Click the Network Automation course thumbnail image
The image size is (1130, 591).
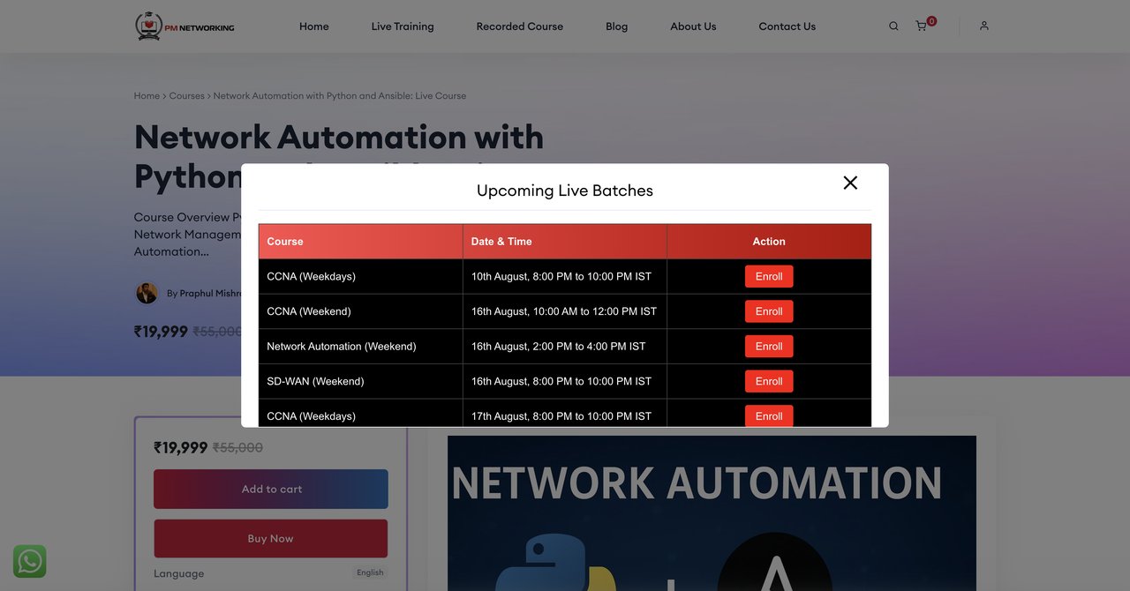click(712, 513)
